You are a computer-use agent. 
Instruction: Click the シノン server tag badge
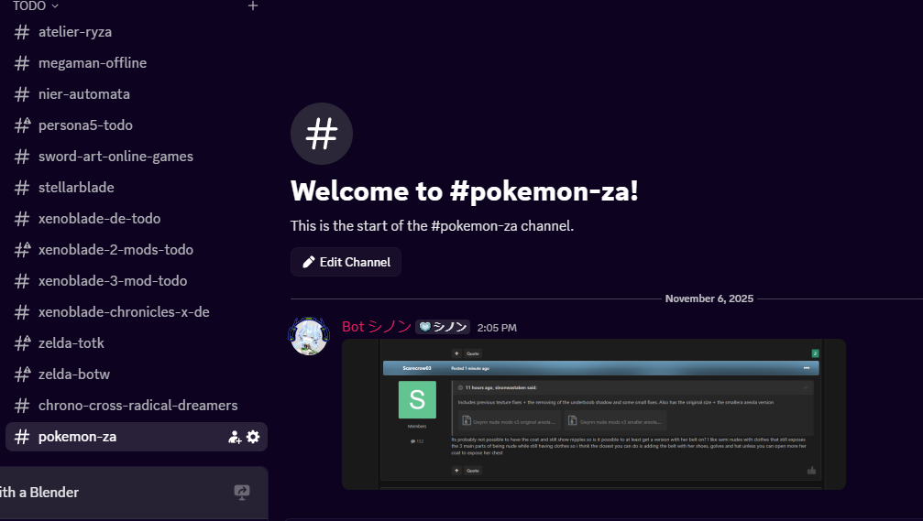tap(443, 327)
